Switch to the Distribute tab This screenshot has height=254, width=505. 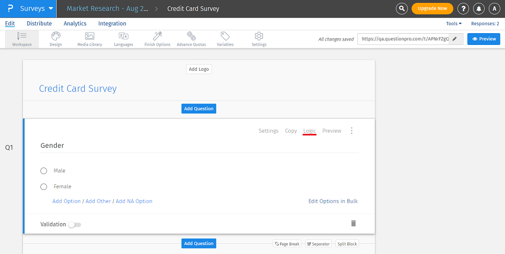click(39, 24)
